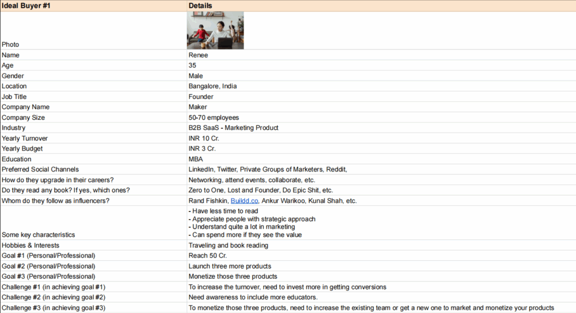Select 'B2B SaaS - Marketing Product' cell
The image size is (576, 313).
[x=233, y=128]
